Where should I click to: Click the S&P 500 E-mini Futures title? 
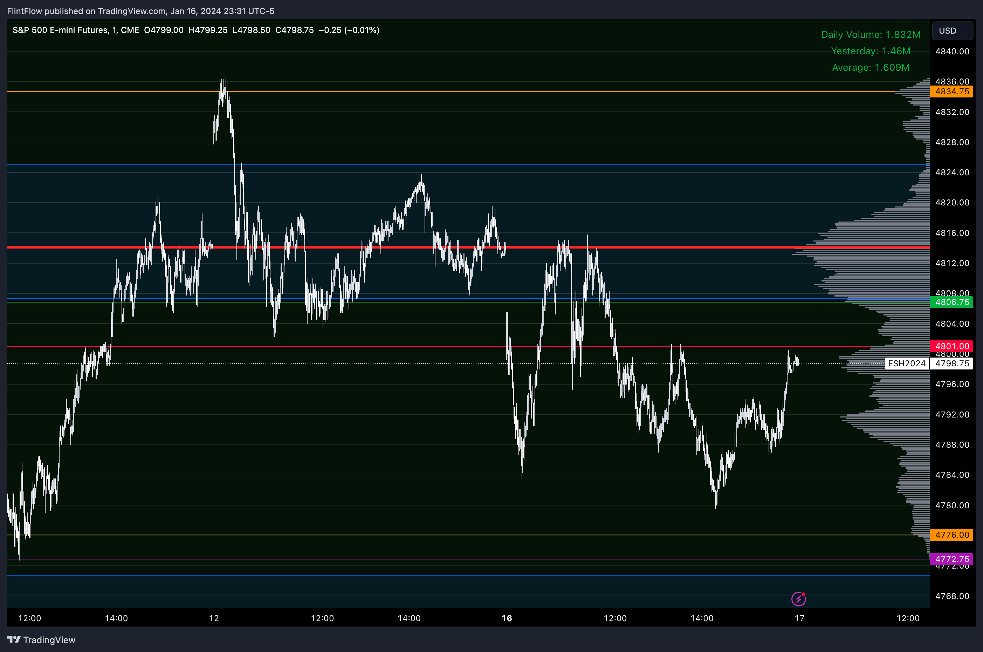pos(60,30)
